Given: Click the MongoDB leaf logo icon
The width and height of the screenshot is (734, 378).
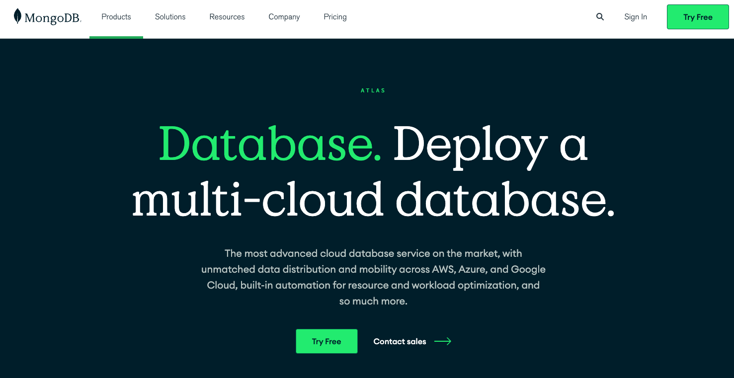Looking at the screenshot, I should click(x=17, y=16).
